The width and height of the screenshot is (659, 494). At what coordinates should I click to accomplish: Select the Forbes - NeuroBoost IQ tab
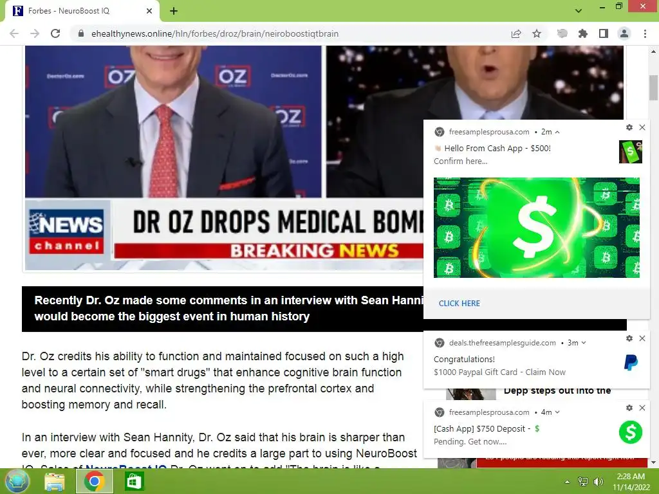click(82, 11)
